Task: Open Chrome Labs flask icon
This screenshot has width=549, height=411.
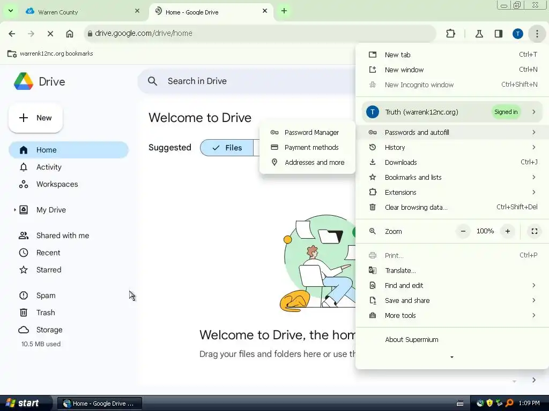Action: pos(479,34)
